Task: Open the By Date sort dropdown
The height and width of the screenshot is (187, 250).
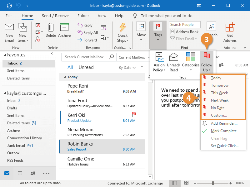Action: coord(127,68)
